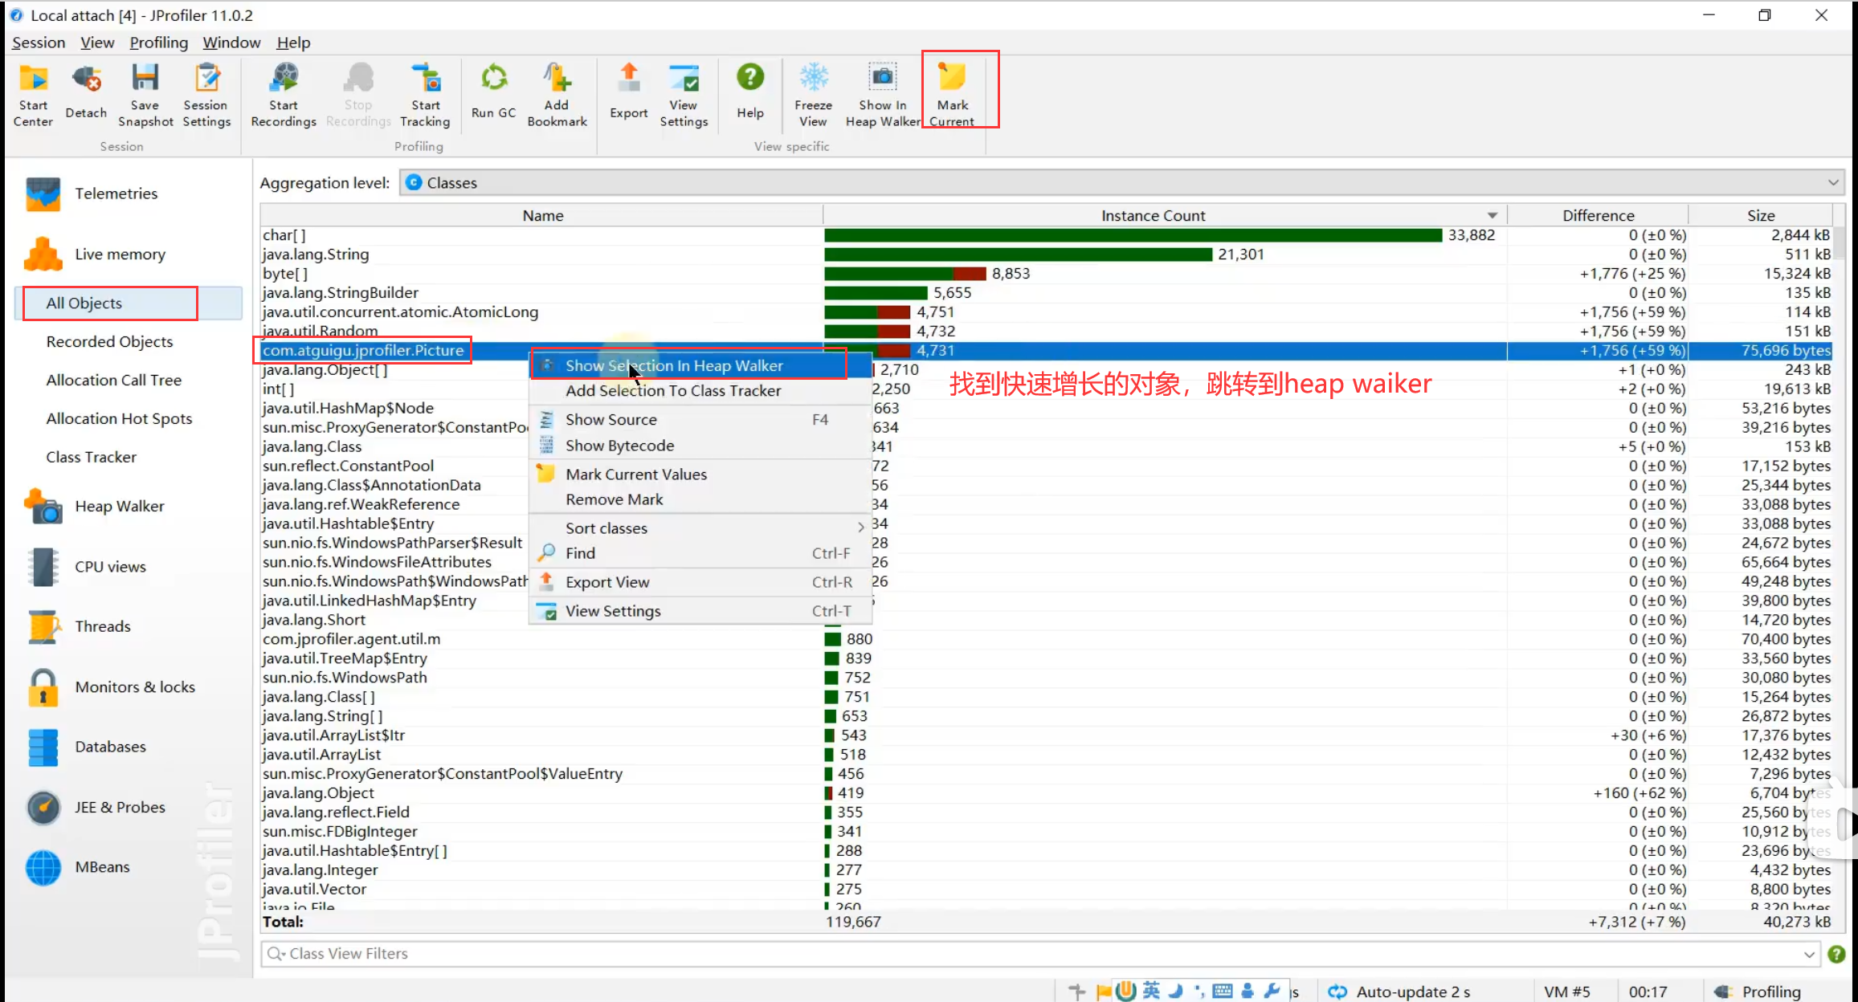Select com.atguigu.jprofiler.Picture row
The image size is (1858, 1002).
1046,351
